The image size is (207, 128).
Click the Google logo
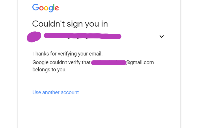click(x=46, y=8)
